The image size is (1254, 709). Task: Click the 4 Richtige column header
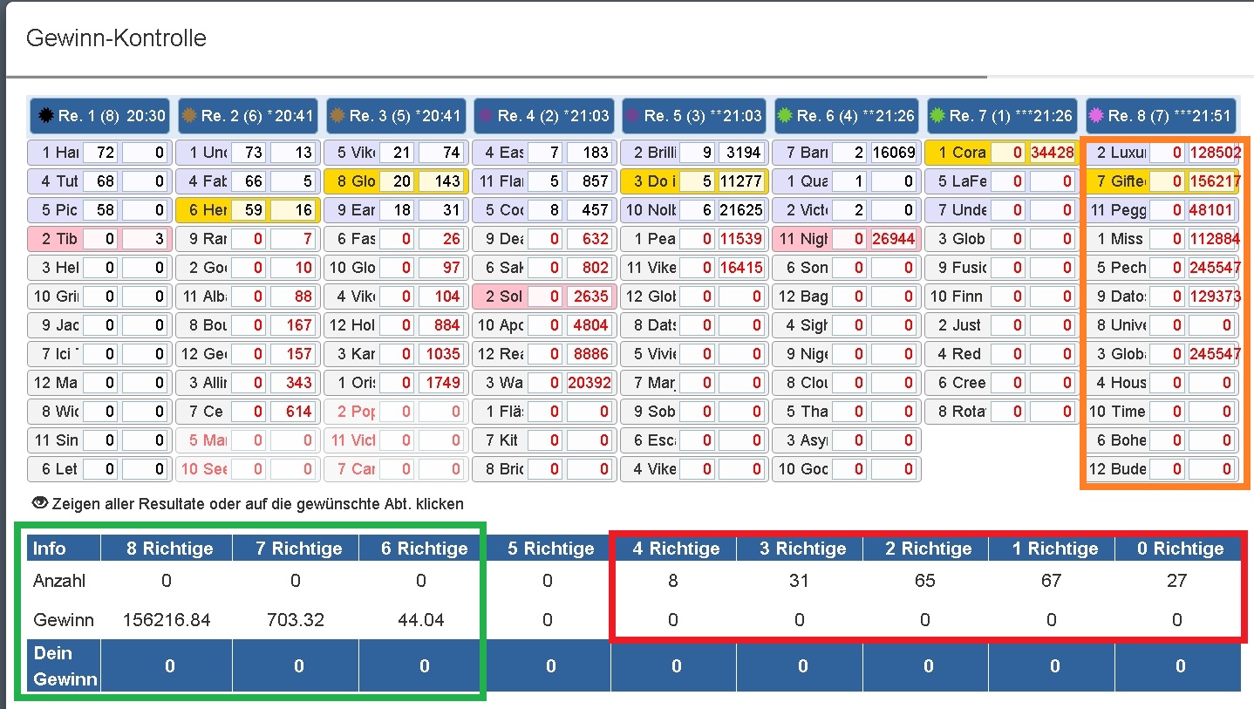673,549
